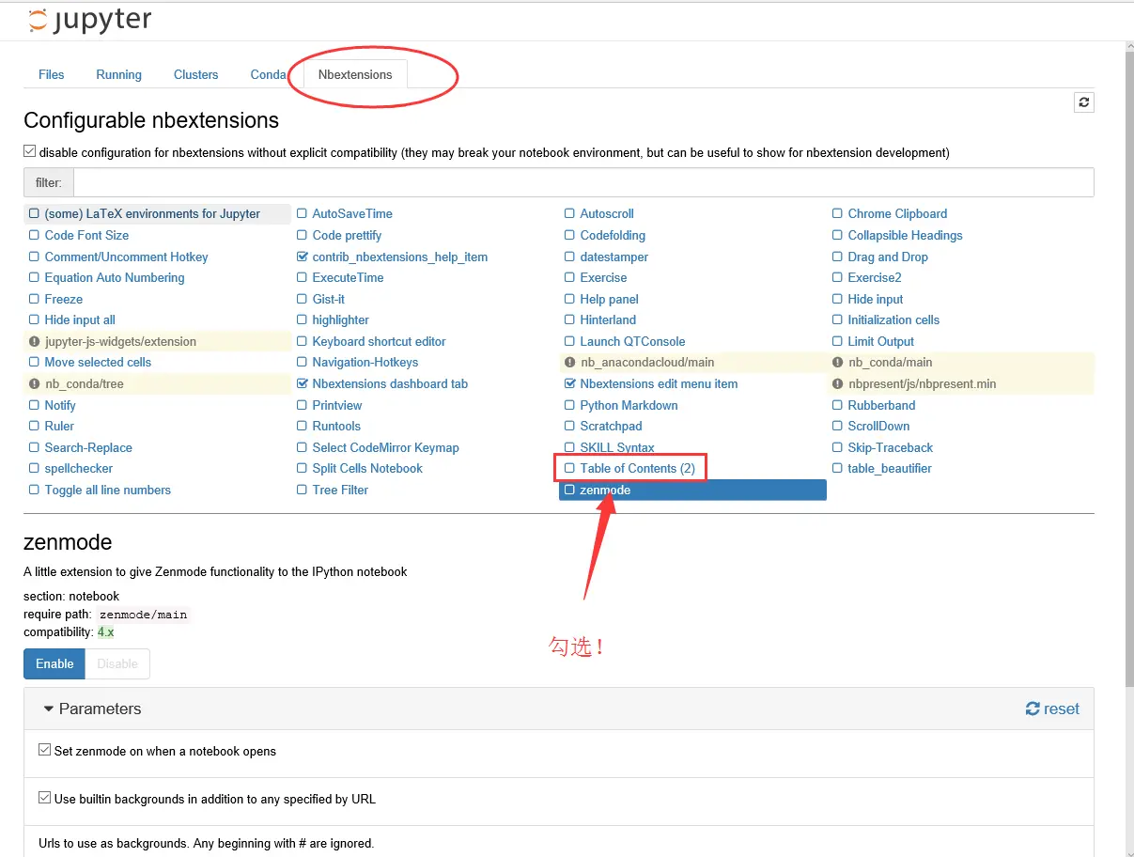Click the Enable button for zenmode
Viewport: 1134px width, 857px height.
pos(54,663)
